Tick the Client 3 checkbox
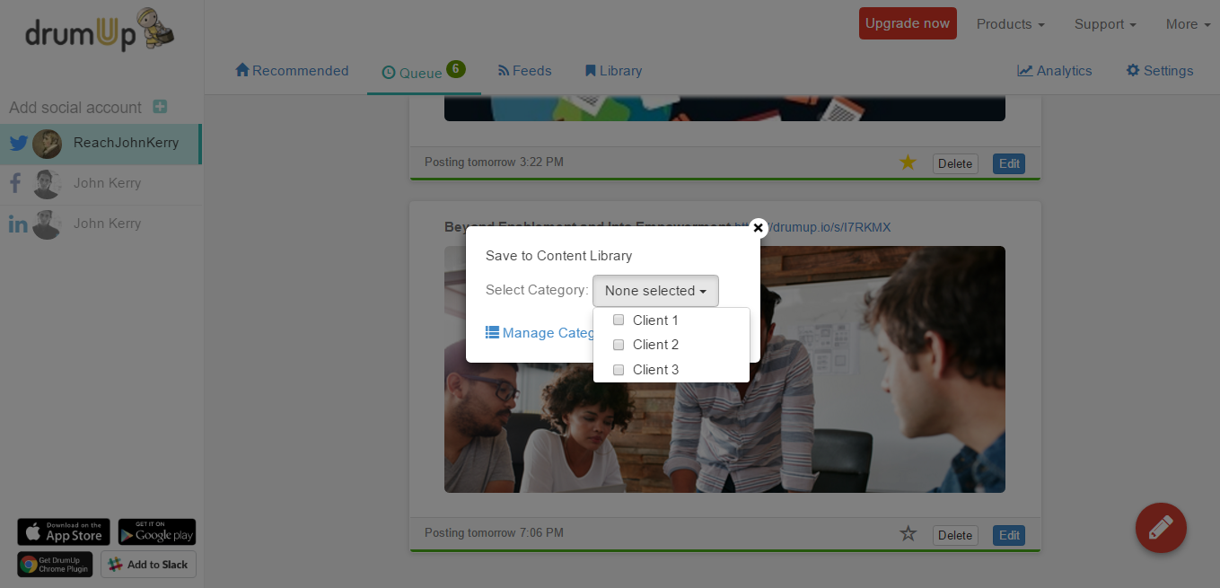This screenshot has height=588, width=1220. pyautogui.click(x=619, y=370)
